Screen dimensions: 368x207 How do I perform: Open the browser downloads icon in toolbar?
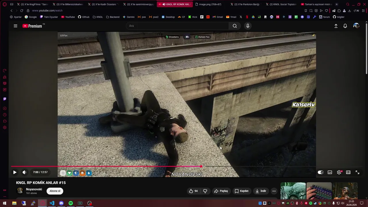pos(349,11)
